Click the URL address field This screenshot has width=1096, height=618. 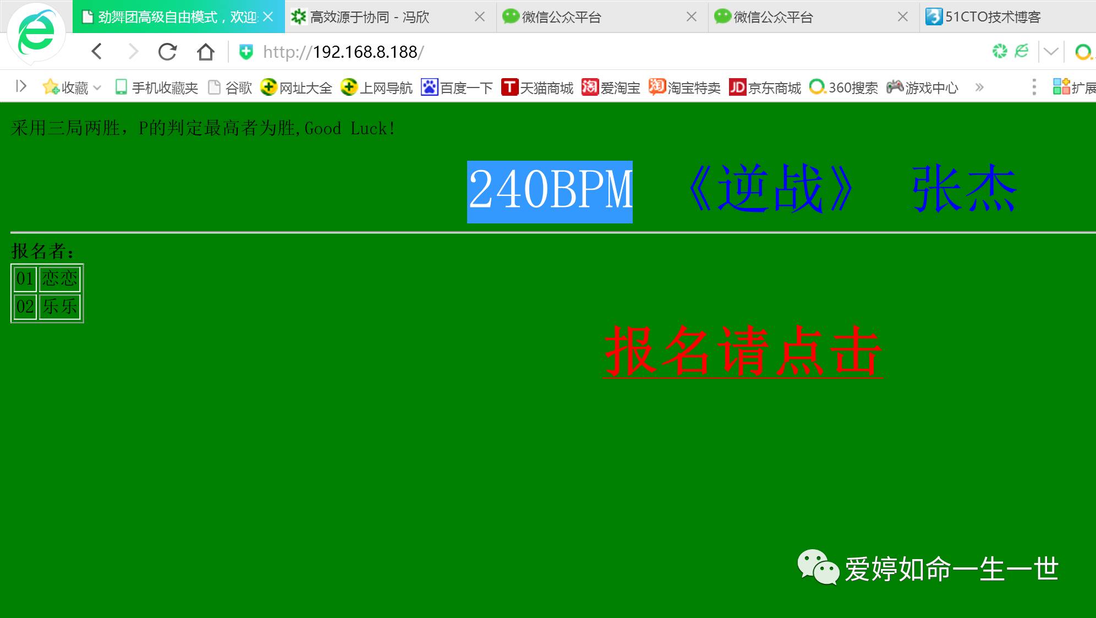click(550, 52)
